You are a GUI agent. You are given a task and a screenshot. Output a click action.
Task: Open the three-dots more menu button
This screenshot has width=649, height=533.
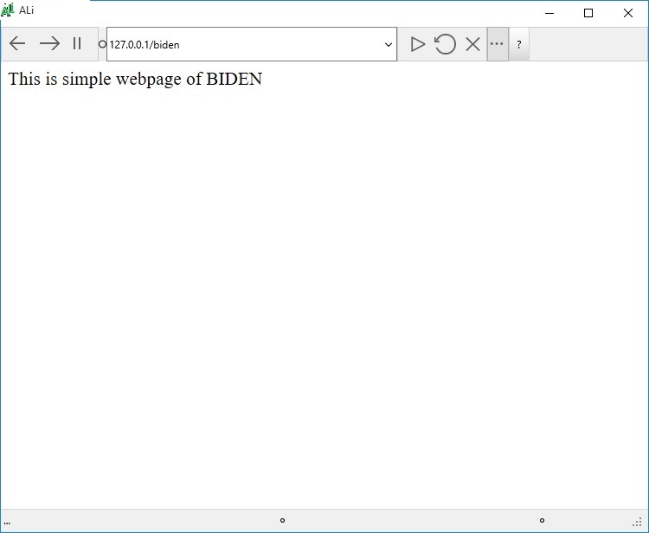tap(497, 44)
